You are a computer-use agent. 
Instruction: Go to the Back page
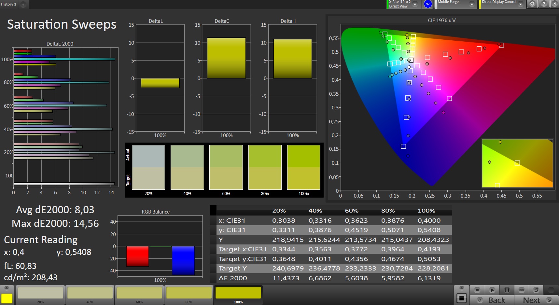tap(492, 300)
